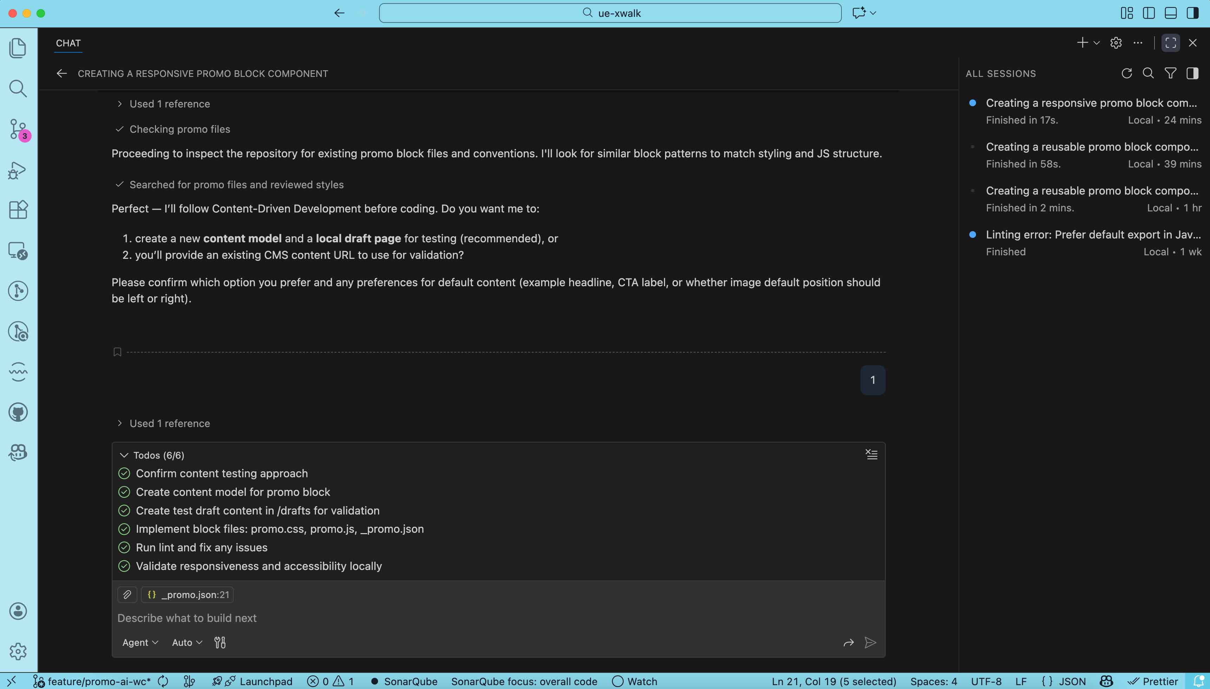Click the Configure Tools icon in chat input
The image size is (1210, 689).
pyautogui.click(x=220, y=642)
